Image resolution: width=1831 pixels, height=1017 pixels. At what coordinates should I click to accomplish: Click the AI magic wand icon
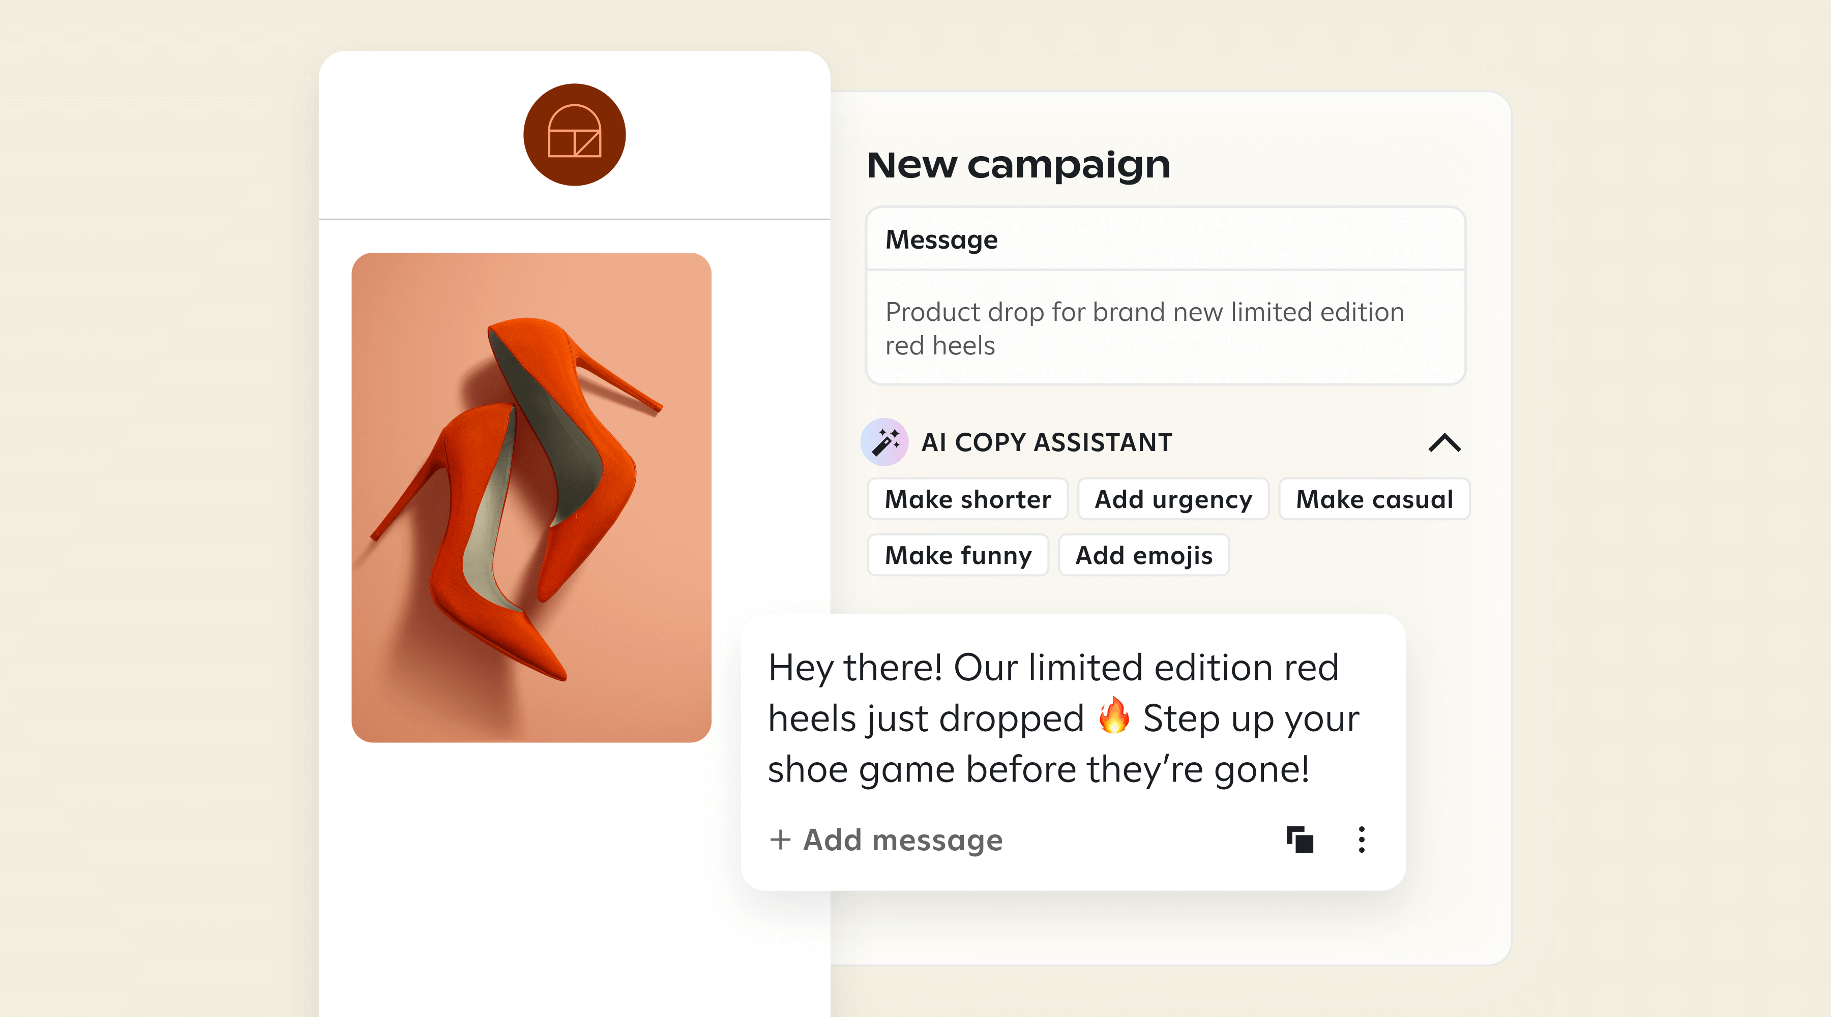click(884, 442)
